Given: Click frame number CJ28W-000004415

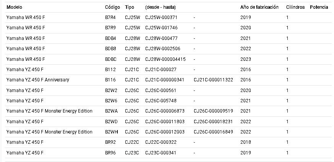Looking at the screenshot, I should (x=165, y=59).
